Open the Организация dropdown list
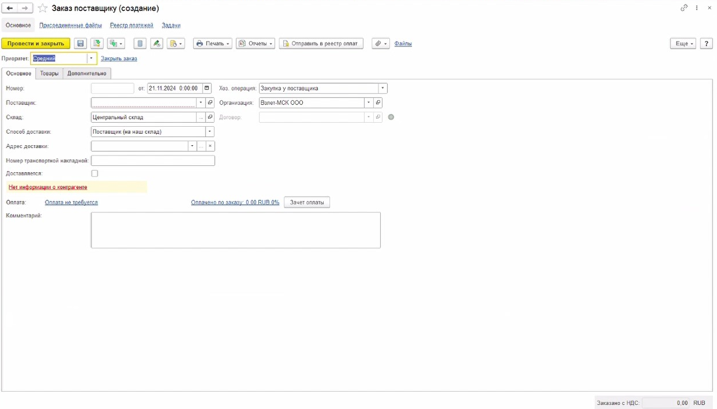717x409 pixels. [x=369, y=103]
